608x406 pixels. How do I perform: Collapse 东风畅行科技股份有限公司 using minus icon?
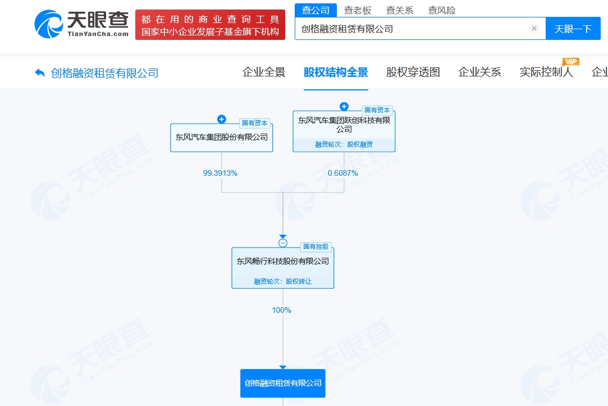tap(283, 243)
